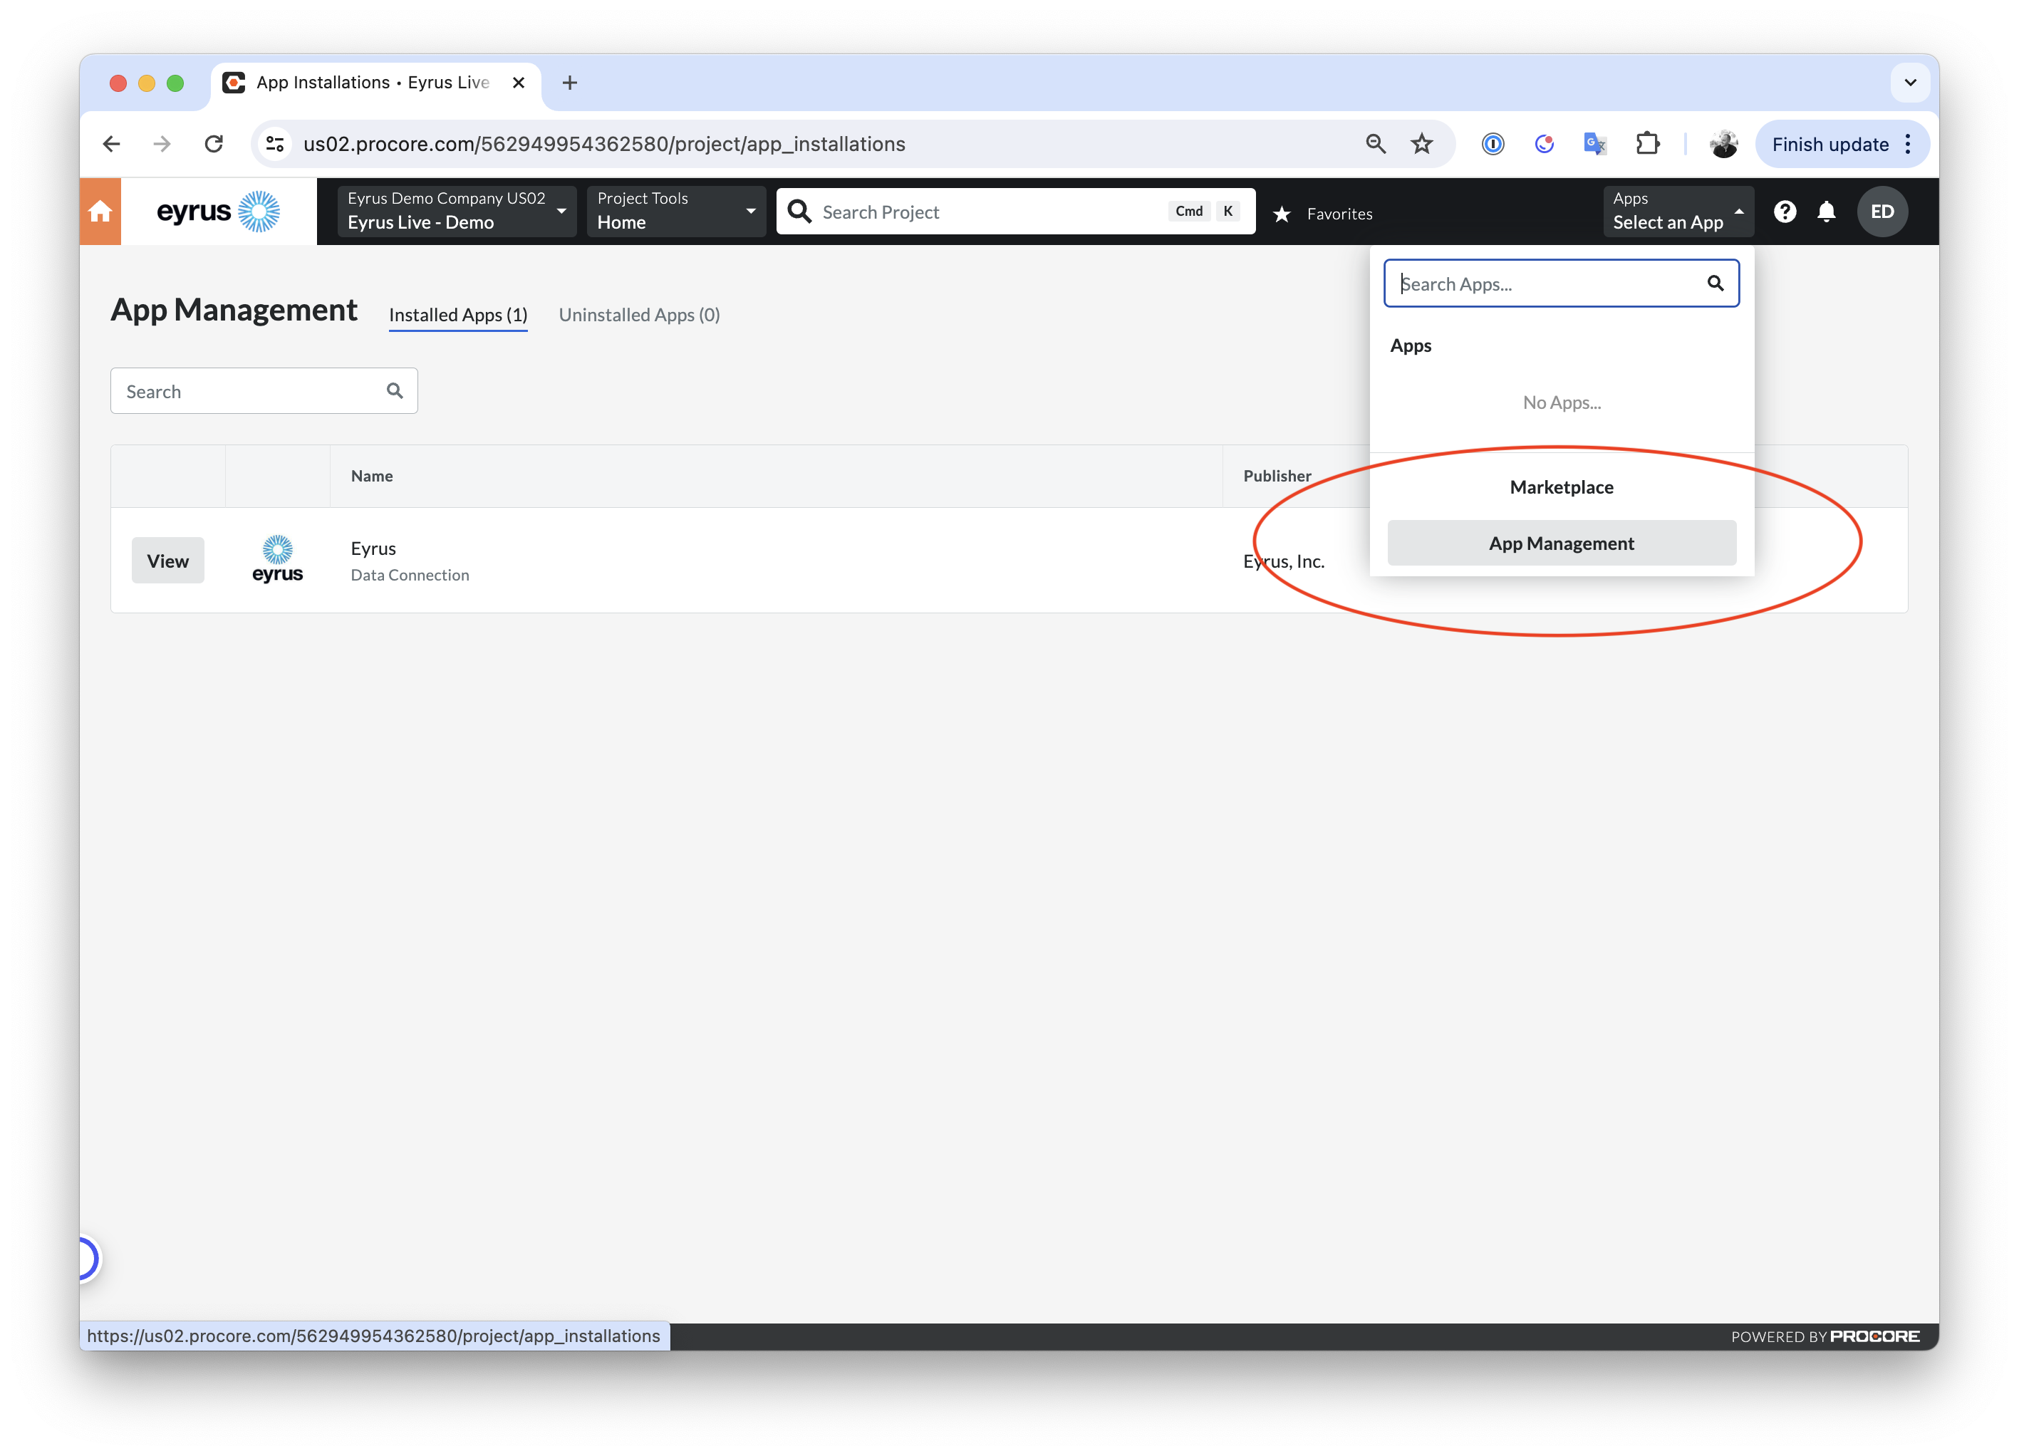Click the colorful circle extension icon

coord(1545,144)
